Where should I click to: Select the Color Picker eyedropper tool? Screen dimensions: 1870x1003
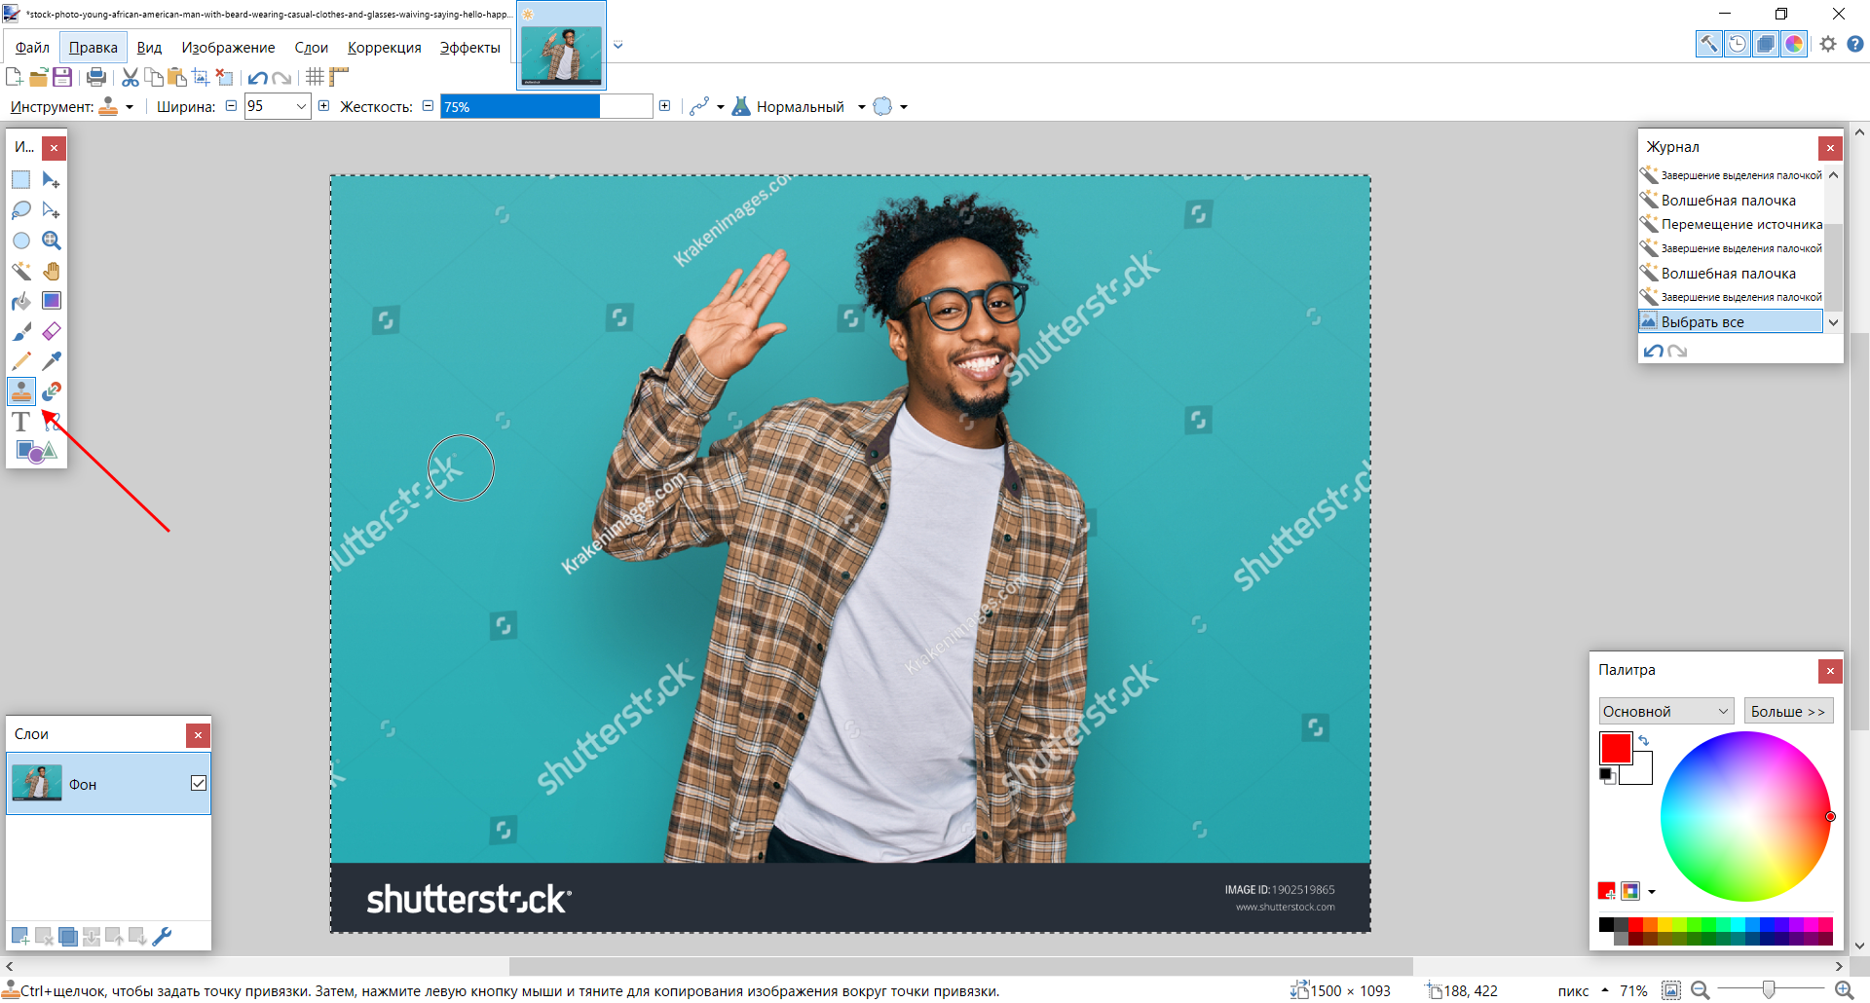[x=52, y=361]
